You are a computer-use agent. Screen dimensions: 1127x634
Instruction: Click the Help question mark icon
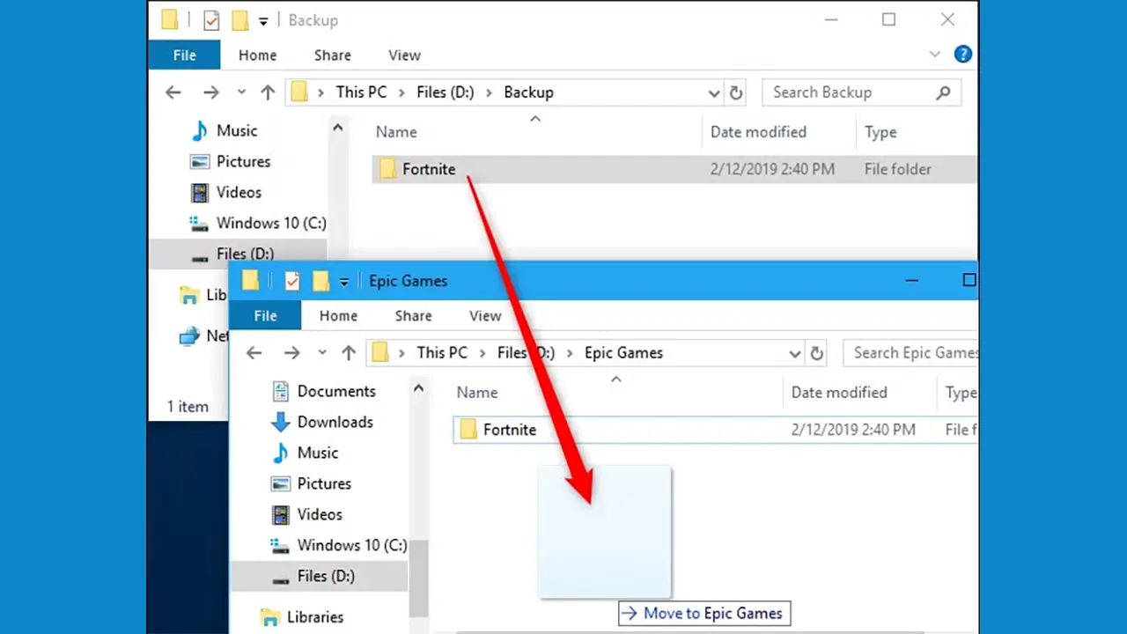963,55
